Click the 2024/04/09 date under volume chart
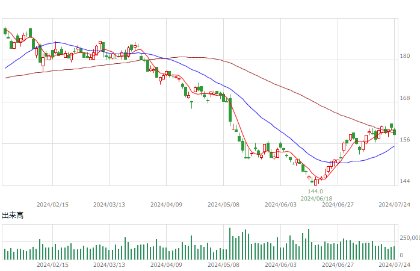 point(166,265)
